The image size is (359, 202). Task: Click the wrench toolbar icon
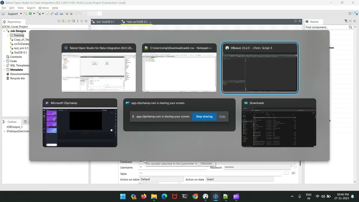click(52, 13)
